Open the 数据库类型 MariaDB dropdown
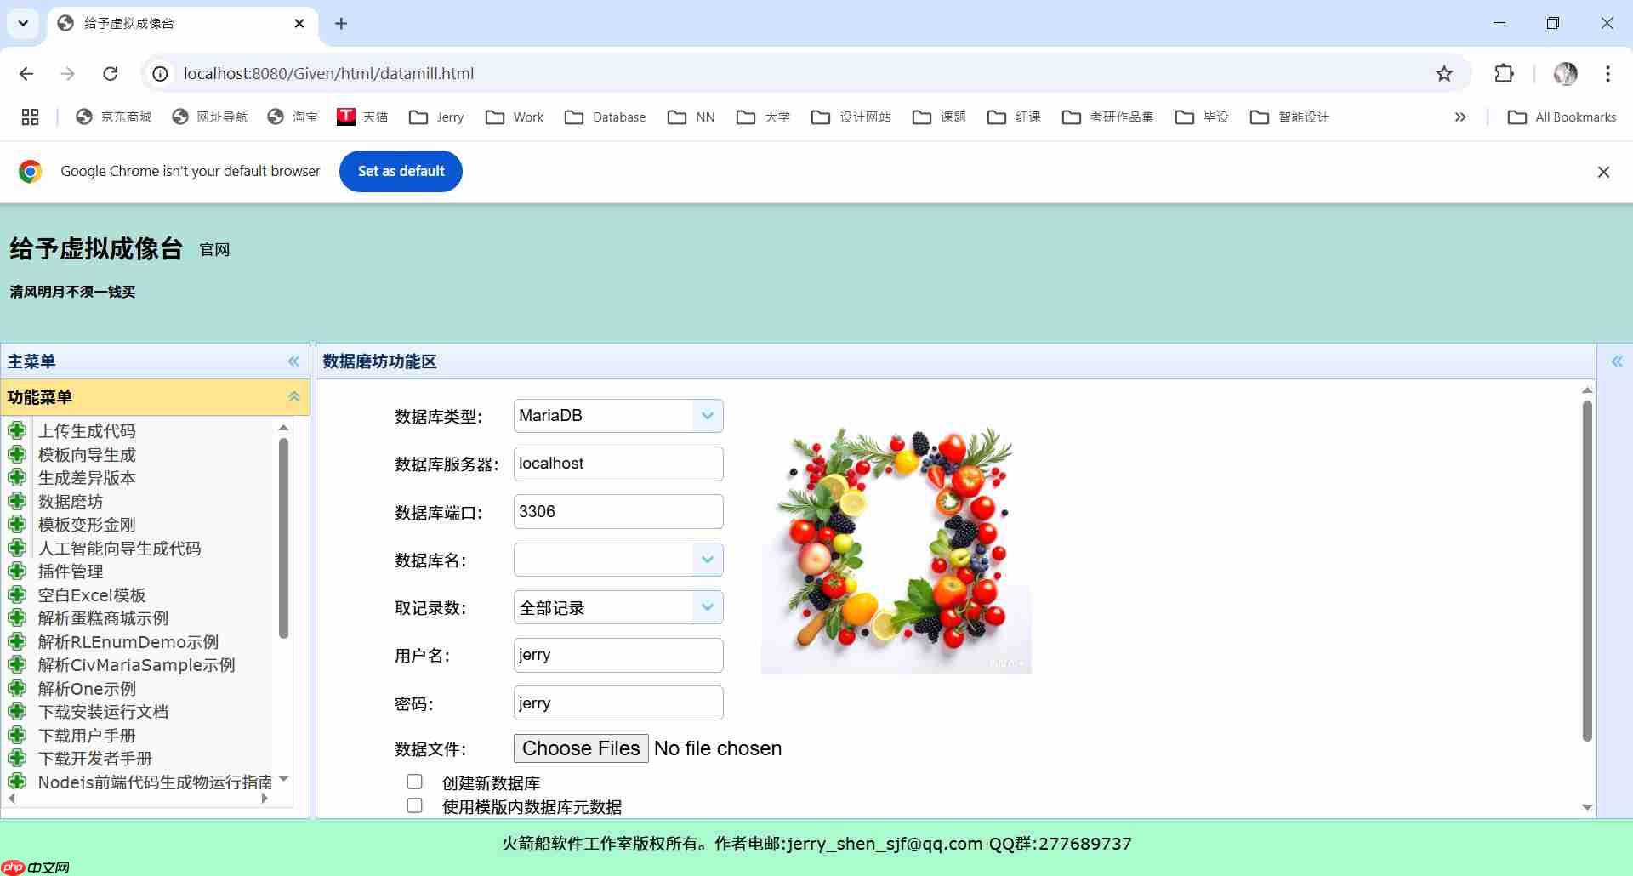 (x=706, y=415)
